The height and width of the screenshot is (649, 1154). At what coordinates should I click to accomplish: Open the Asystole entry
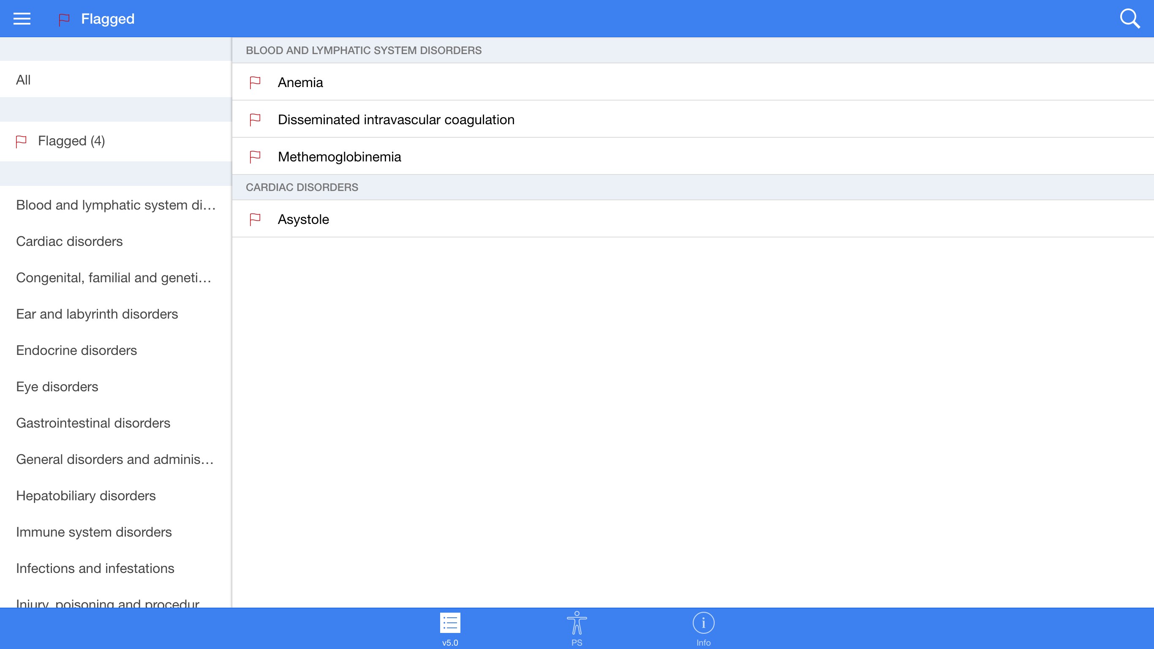click(303, 220)
